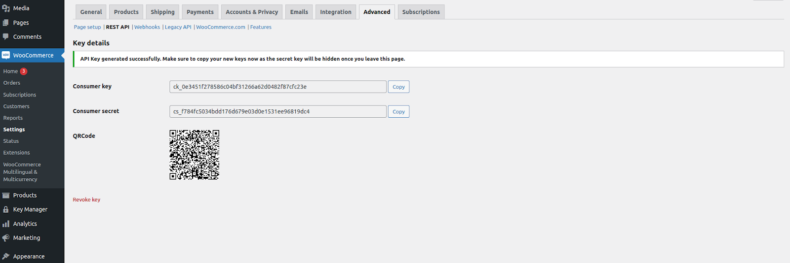Open the Orders submenu

(x=12, y=83)
